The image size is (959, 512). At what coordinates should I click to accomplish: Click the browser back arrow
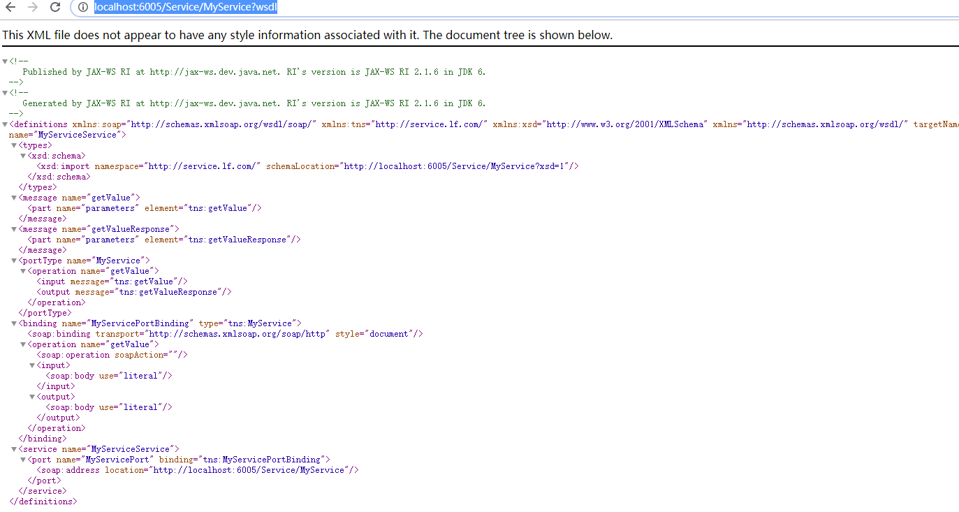(x=10, y=7)
